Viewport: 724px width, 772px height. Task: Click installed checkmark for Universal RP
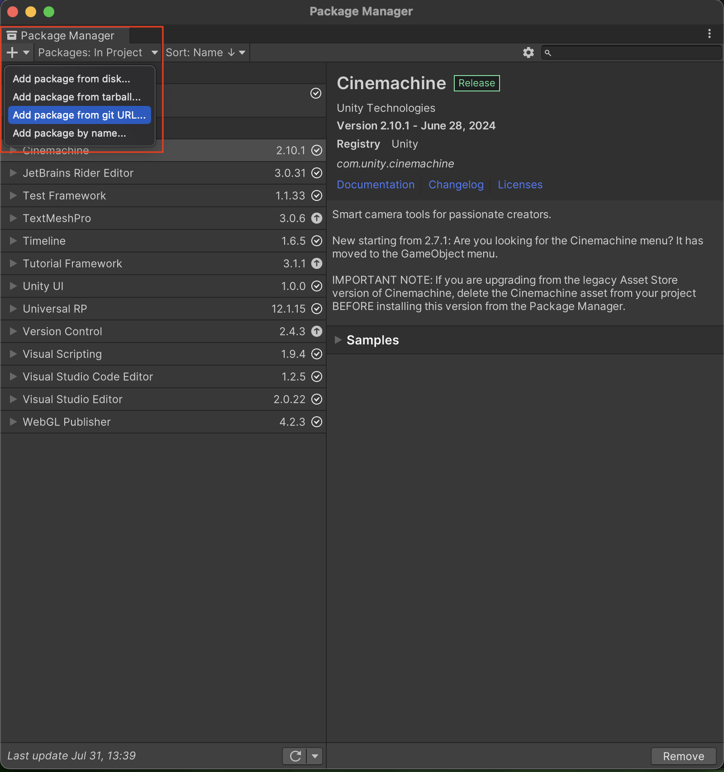pos(317,309)
